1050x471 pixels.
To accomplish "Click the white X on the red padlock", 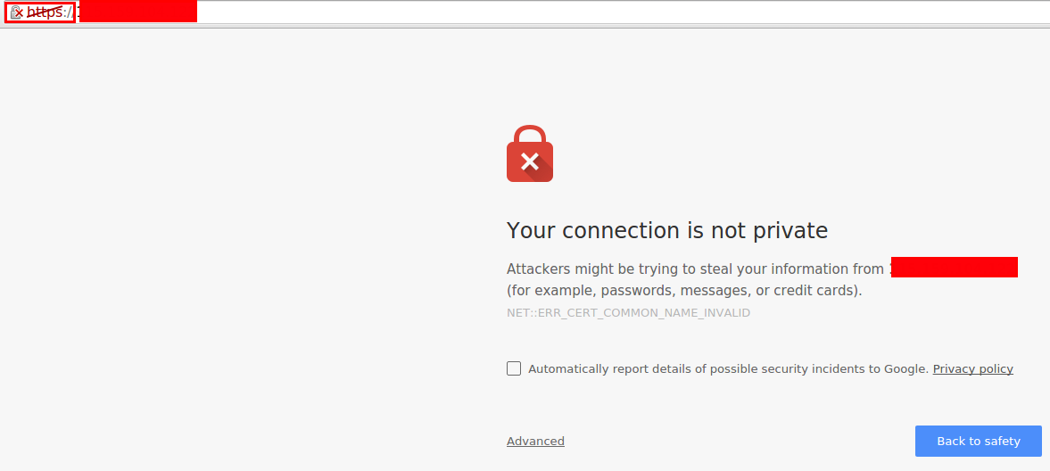I will (530, 161).
